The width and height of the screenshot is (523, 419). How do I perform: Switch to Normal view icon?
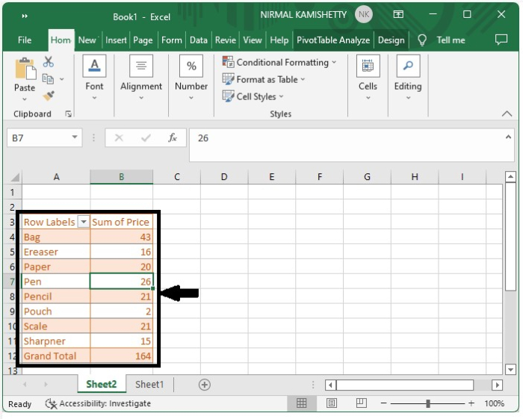point(302,403)
